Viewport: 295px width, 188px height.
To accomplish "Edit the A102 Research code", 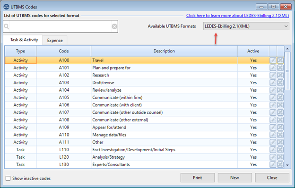I will tap(273, 75).
